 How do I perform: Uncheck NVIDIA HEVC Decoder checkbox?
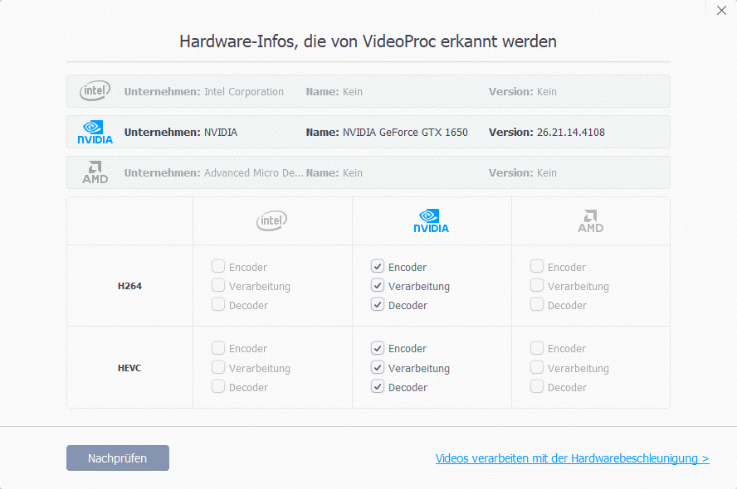click(x=378, y=387)
